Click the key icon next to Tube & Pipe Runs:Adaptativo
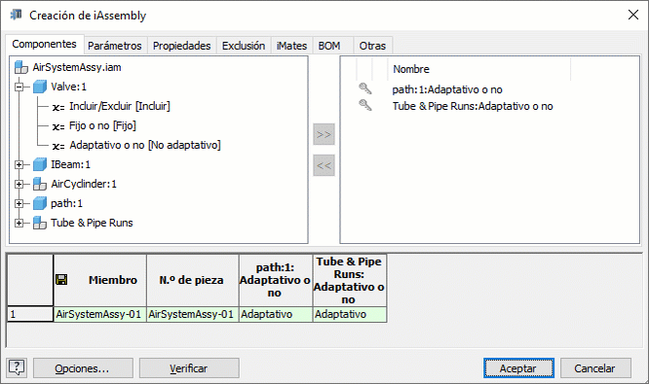Image resolution: width=649 pixels, height=384 pixels. 365,105
